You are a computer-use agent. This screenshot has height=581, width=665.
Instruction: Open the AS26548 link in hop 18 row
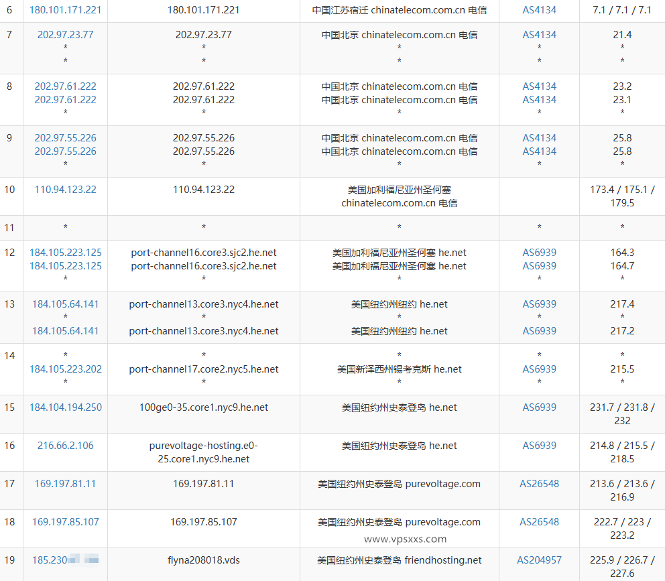pos(539,522)
